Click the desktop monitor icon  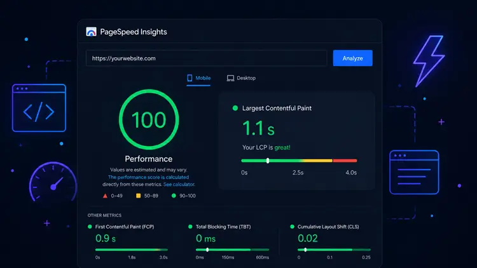tap(231, 78)
